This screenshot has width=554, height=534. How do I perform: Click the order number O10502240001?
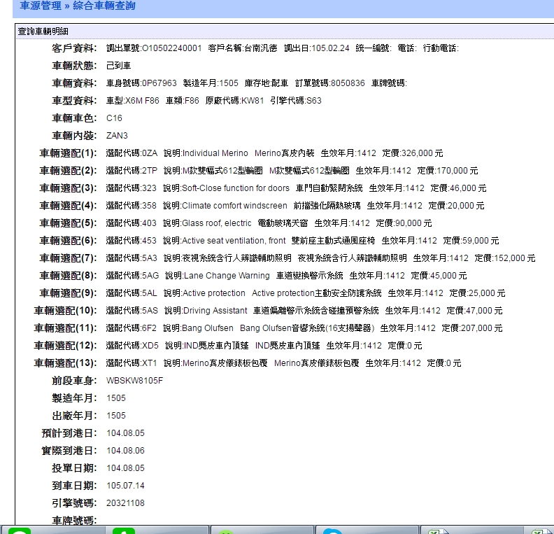click(171, 48)
